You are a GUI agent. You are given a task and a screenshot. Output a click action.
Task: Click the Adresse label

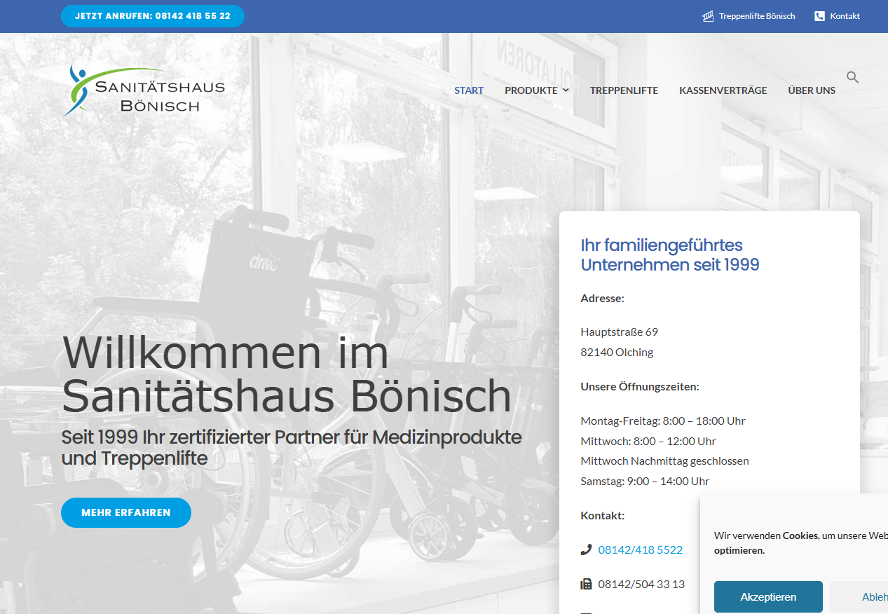602,298
